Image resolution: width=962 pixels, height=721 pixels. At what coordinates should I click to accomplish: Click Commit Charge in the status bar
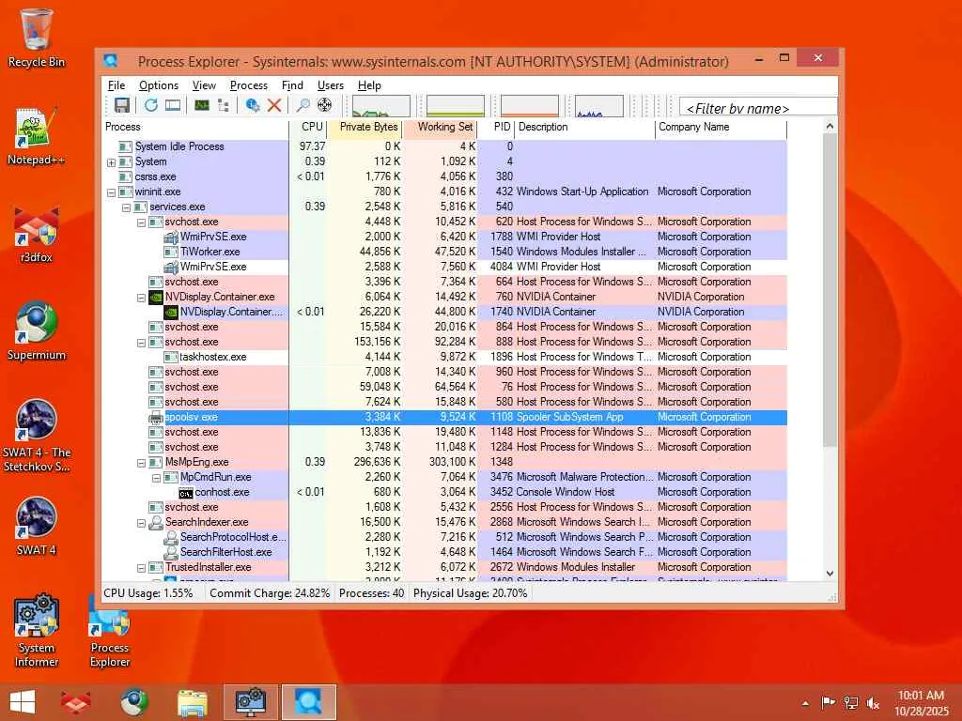[270, 593]
